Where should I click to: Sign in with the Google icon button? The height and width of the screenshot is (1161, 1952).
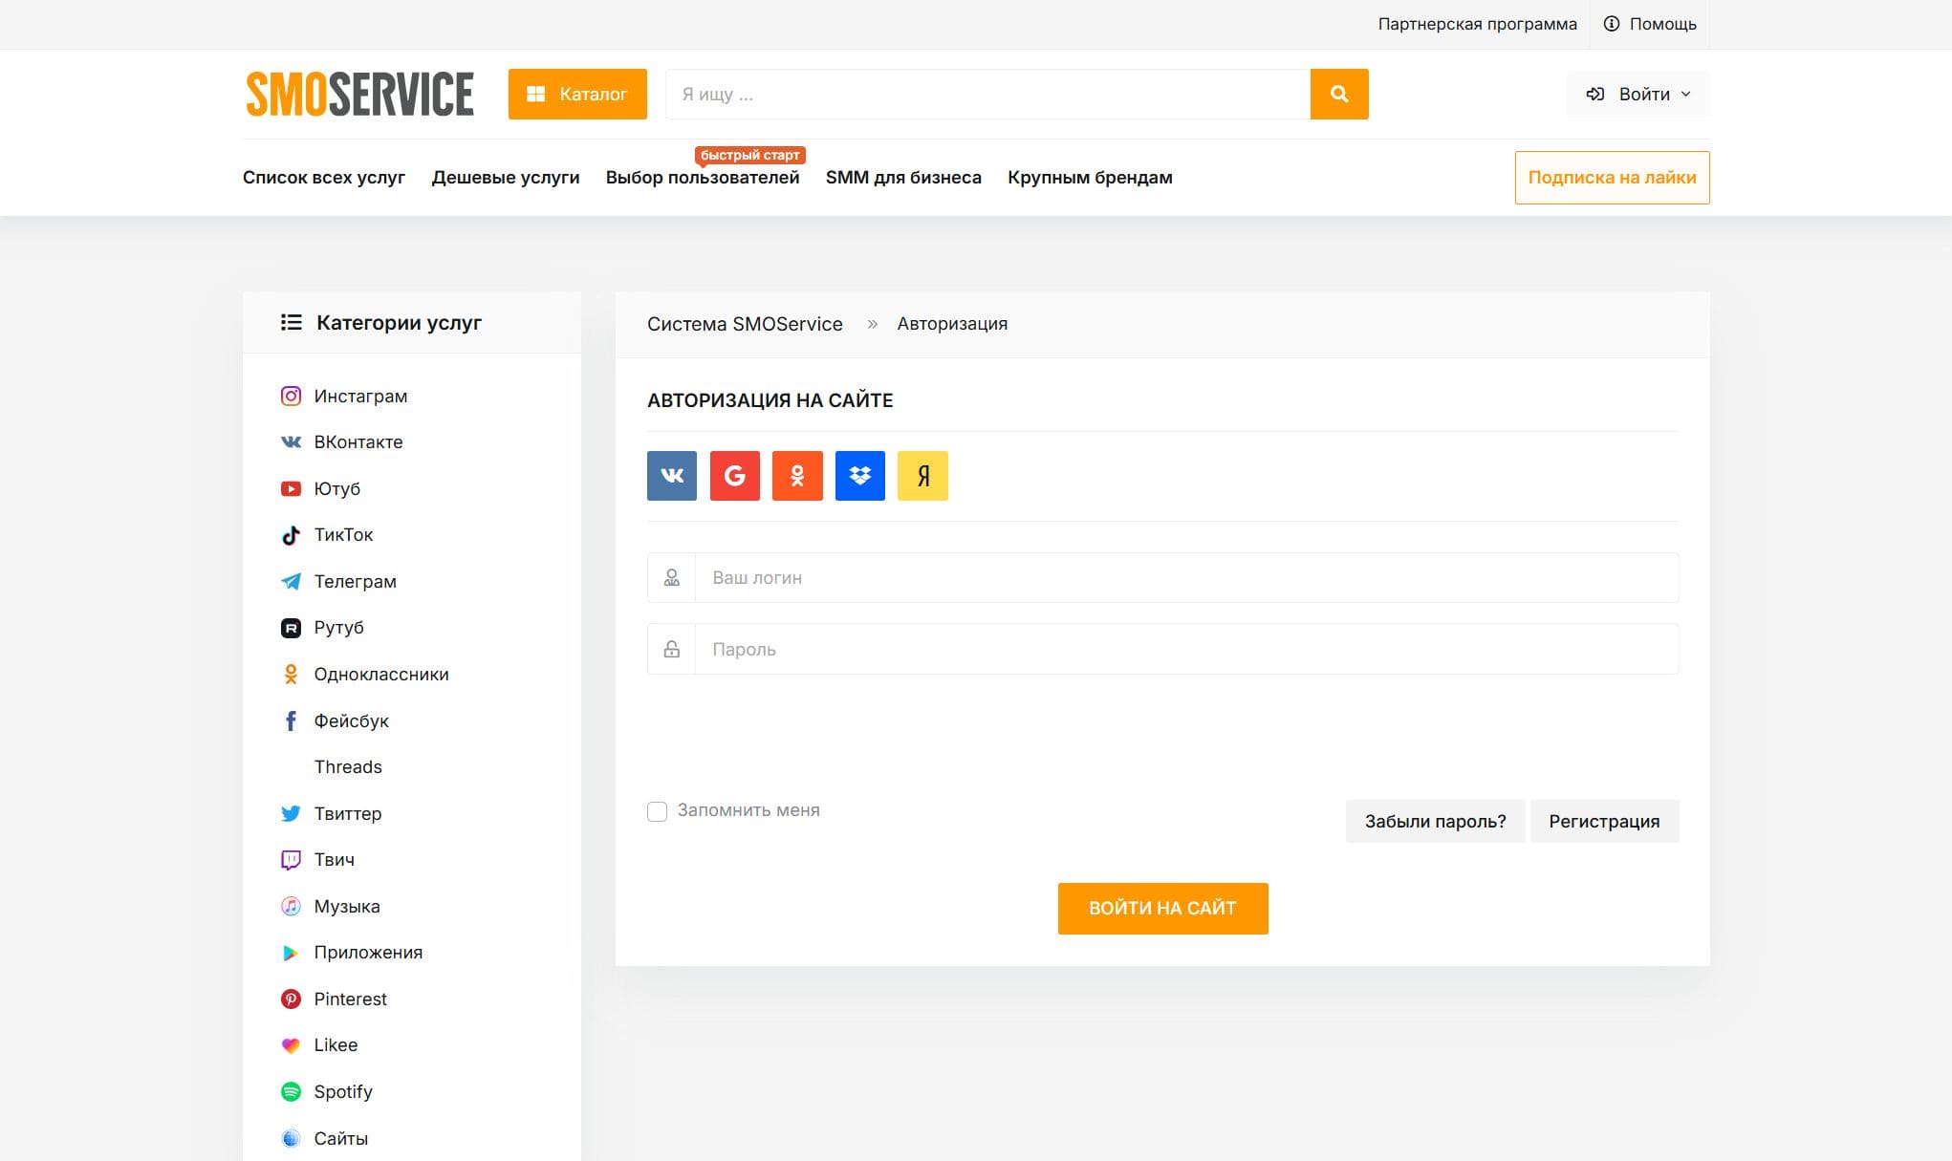(734, 476)
